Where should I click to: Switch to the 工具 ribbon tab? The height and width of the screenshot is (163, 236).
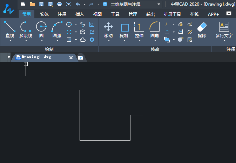(115, 14)
